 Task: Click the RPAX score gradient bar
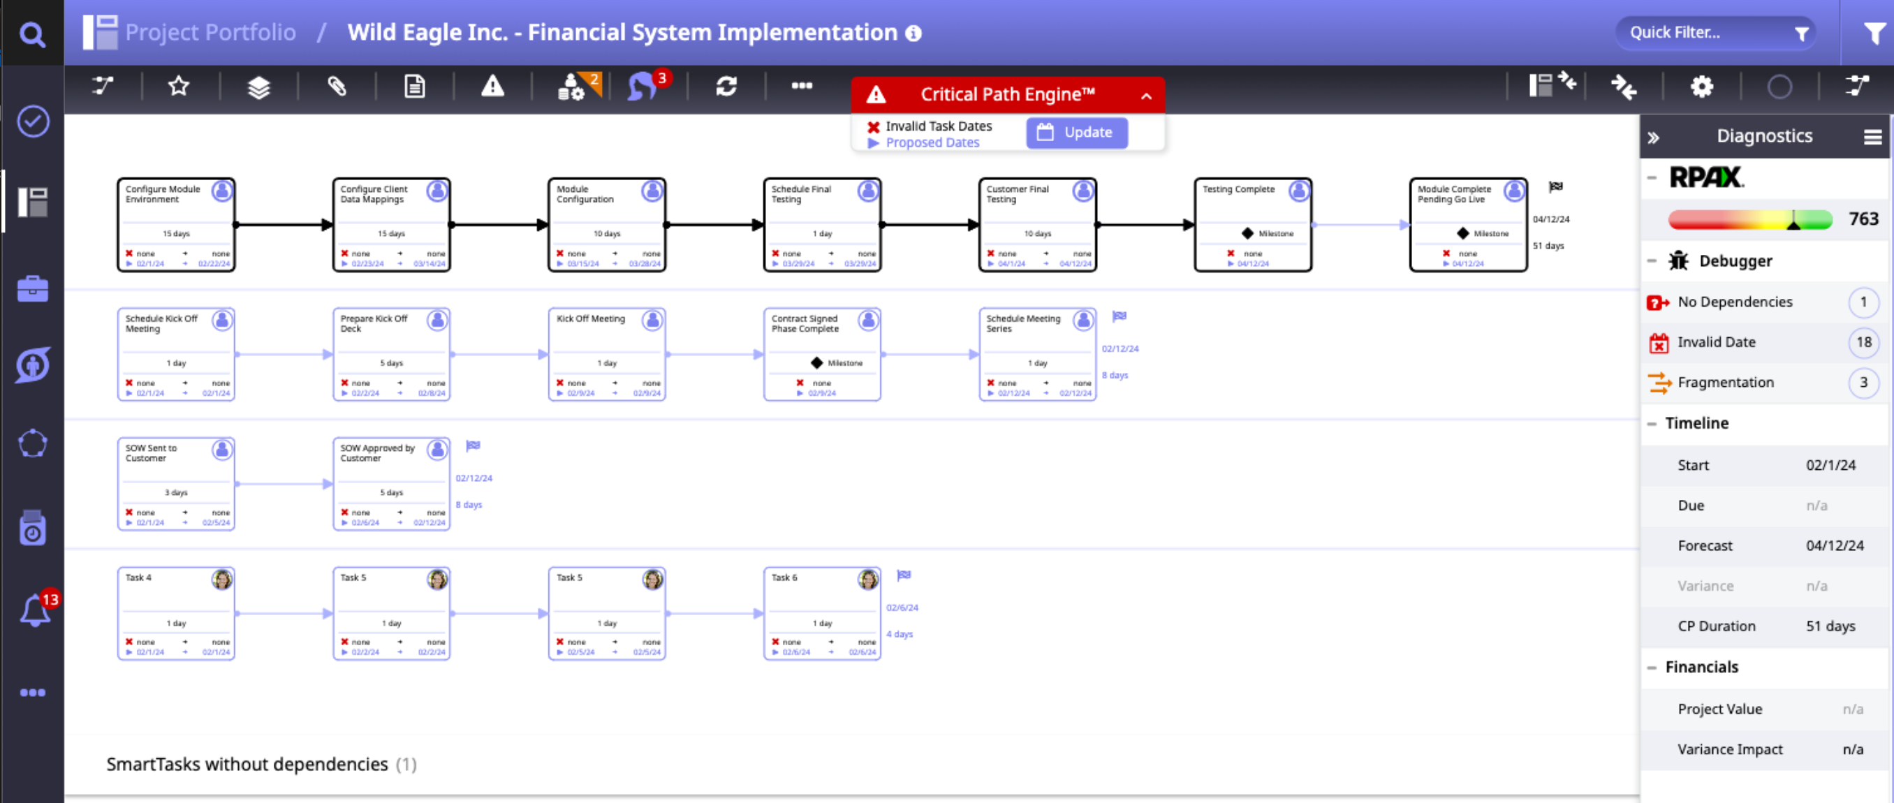pos(1749,219)
